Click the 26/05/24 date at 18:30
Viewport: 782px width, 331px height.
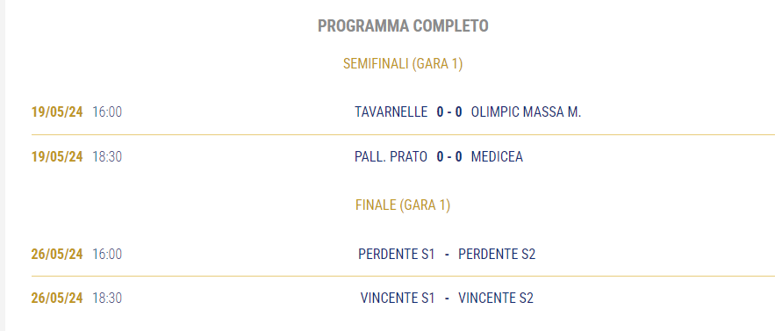pyautogui.click(x=57, y=298)
